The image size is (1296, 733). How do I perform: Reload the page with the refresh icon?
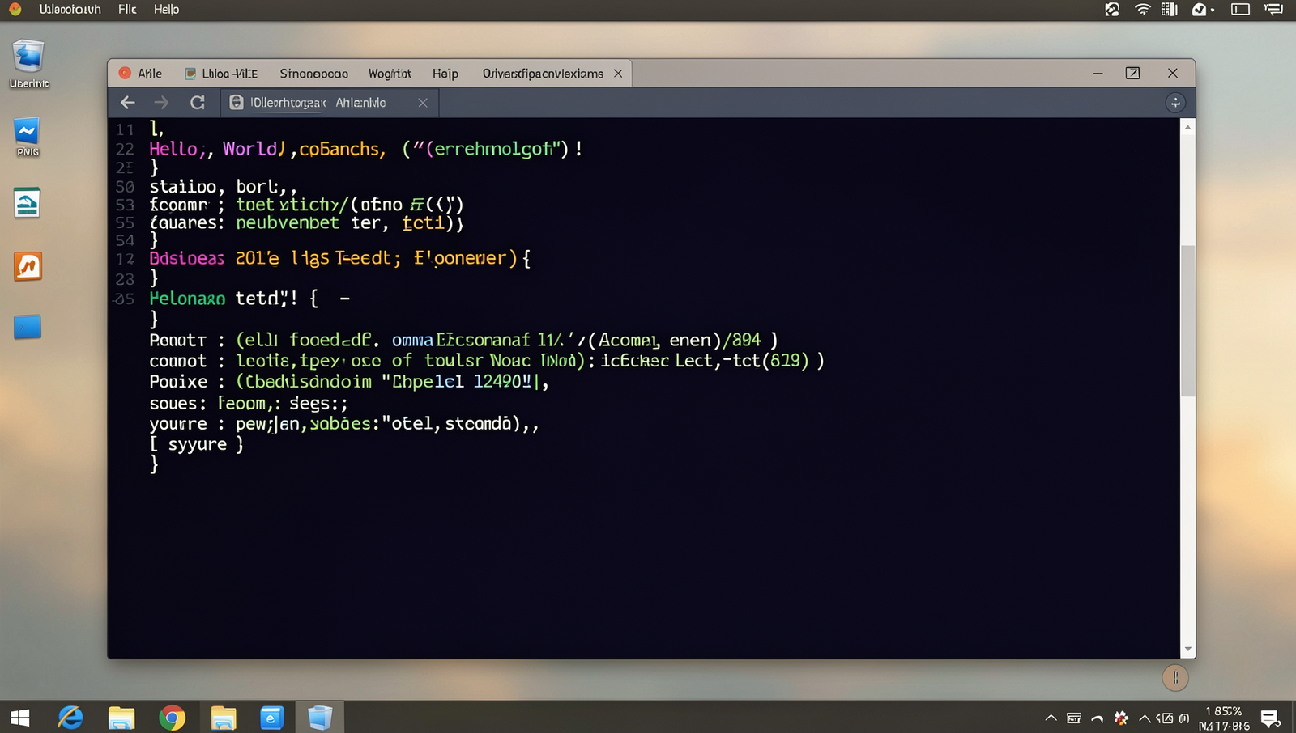pos(197,103)
